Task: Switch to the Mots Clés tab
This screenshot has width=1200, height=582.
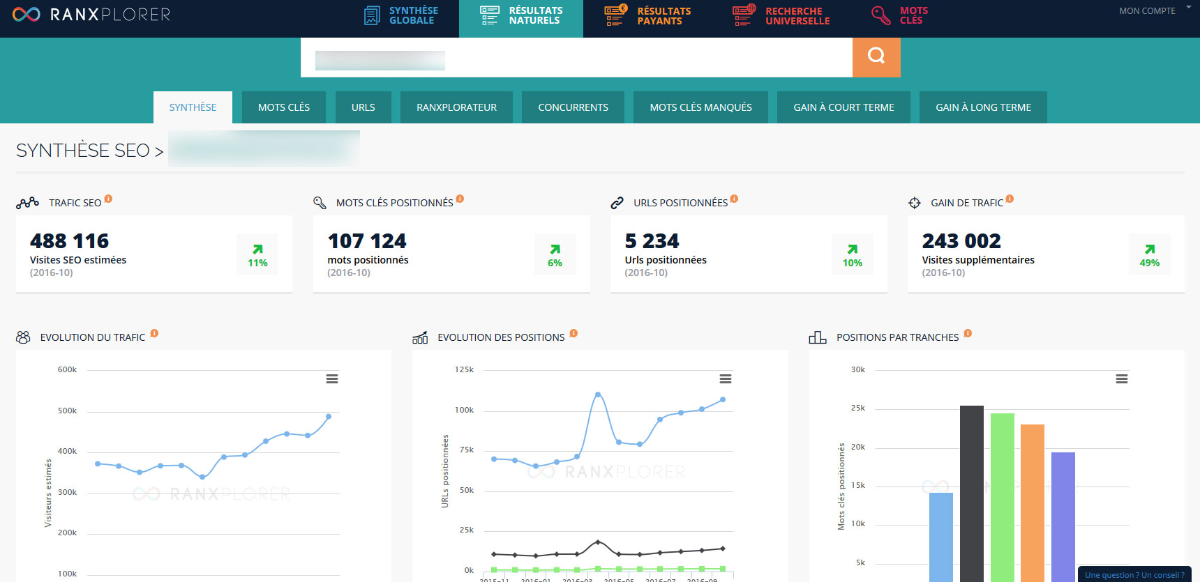Action: (x=284, y=107)
